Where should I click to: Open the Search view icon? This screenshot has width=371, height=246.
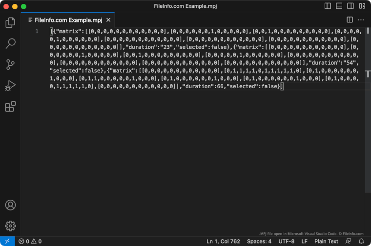[x=10, y=43]
